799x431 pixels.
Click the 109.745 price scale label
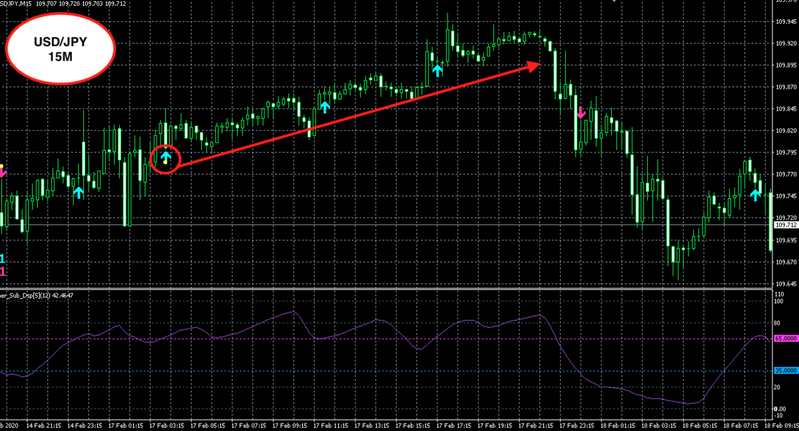tap(785, 196)
